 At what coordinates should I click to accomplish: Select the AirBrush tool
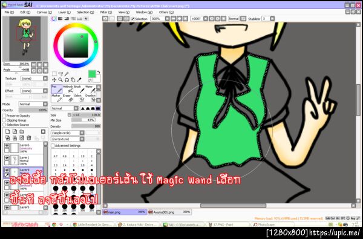[x=68, y=89]
